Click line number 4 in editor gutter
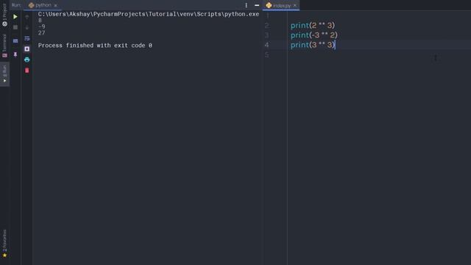This screenshot has height=265, width=471. coord(266,45)
